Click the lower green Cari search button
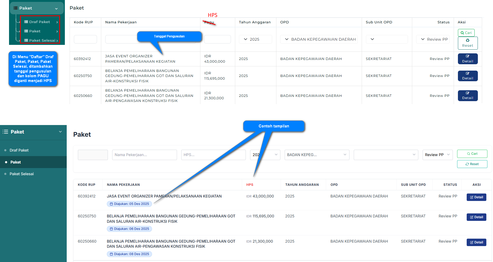 click(x=472, y=154)
